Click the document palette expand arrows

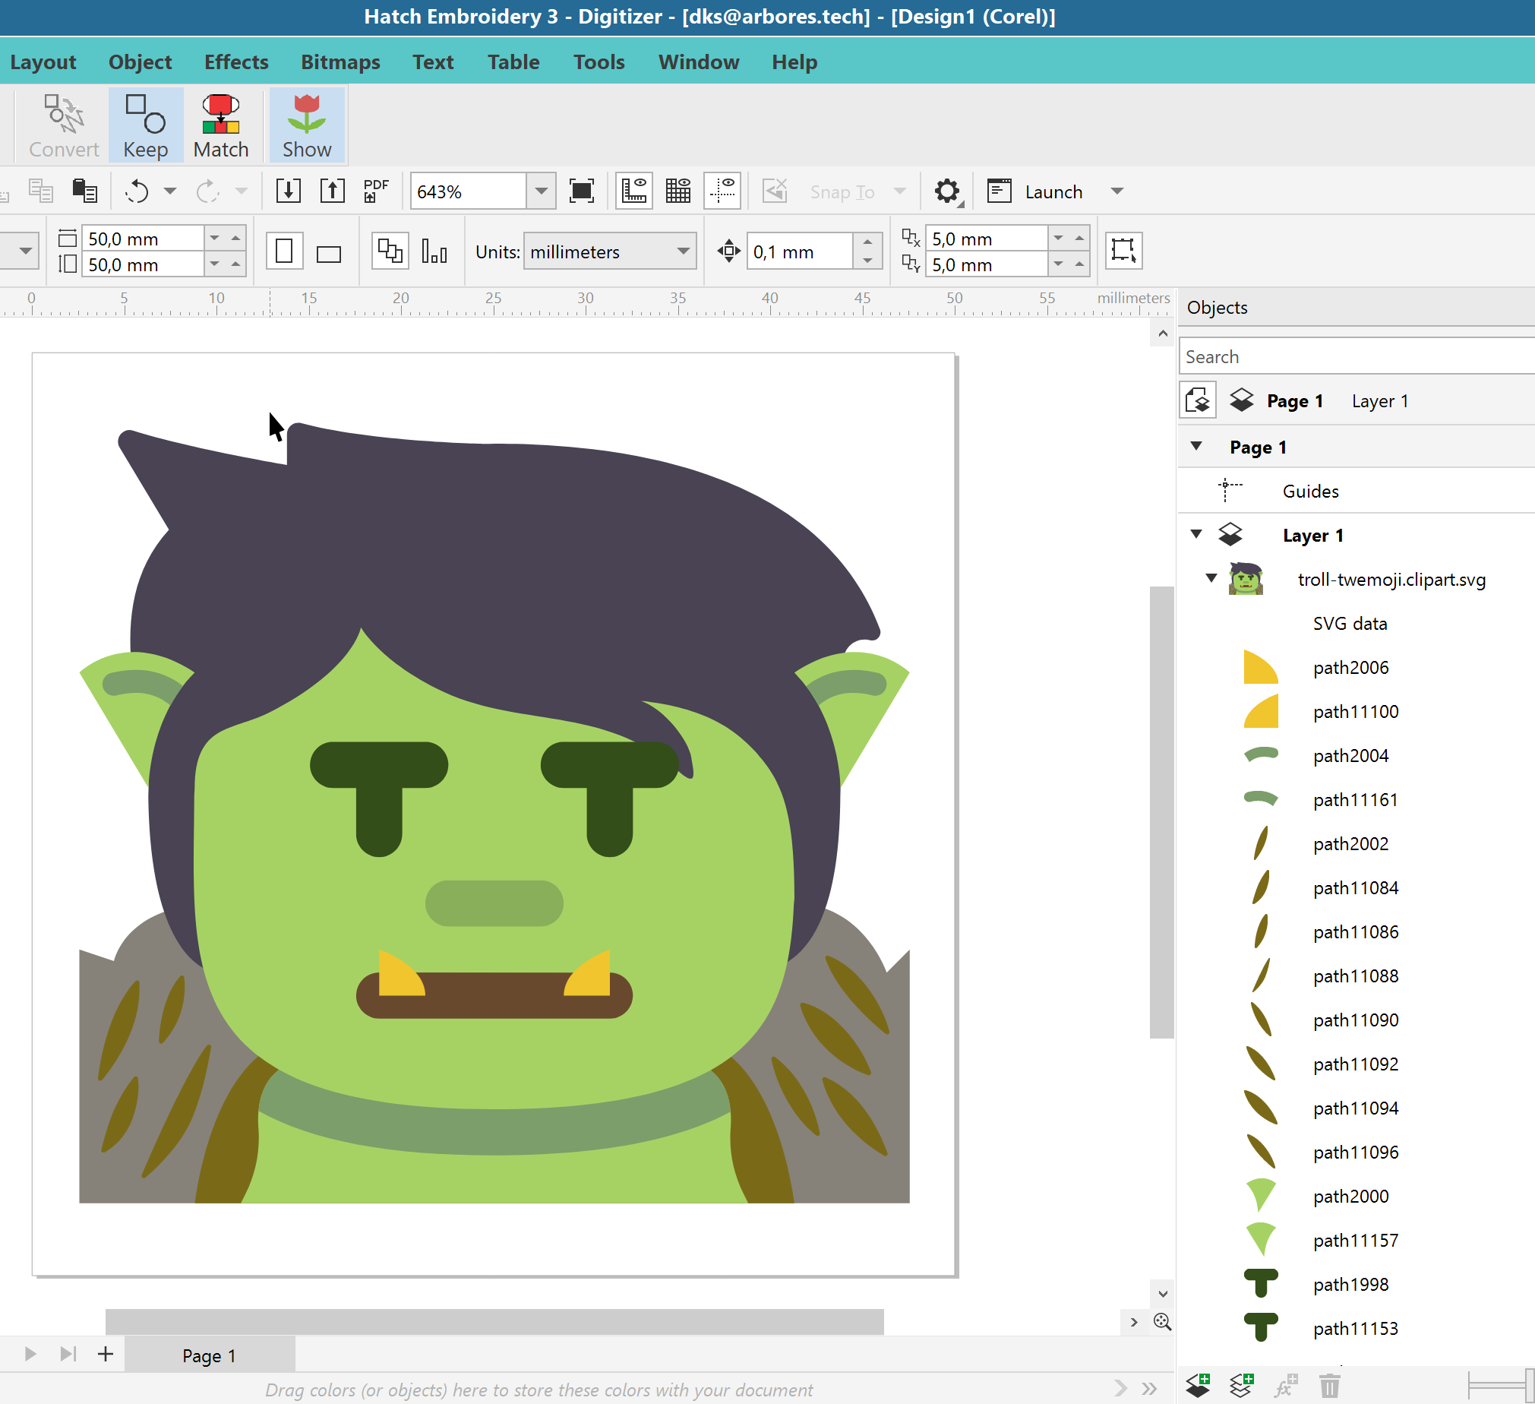(1150, 1389)
